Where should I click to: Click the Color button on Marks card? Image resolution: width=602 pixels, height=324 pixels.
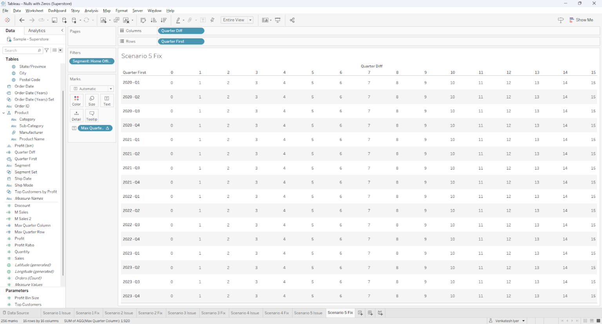(x=76, y=100)
